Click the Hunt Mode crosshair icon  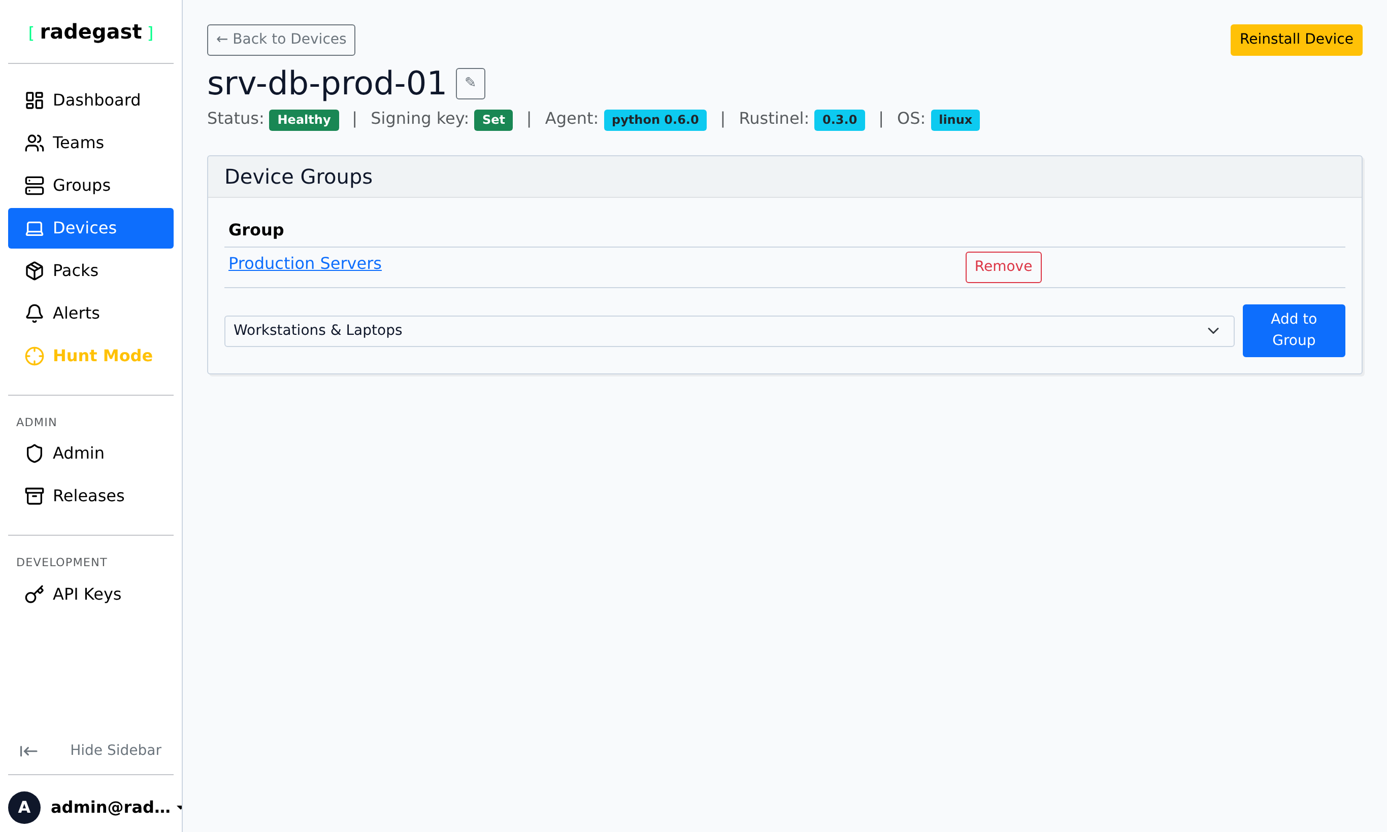[34, 356]
